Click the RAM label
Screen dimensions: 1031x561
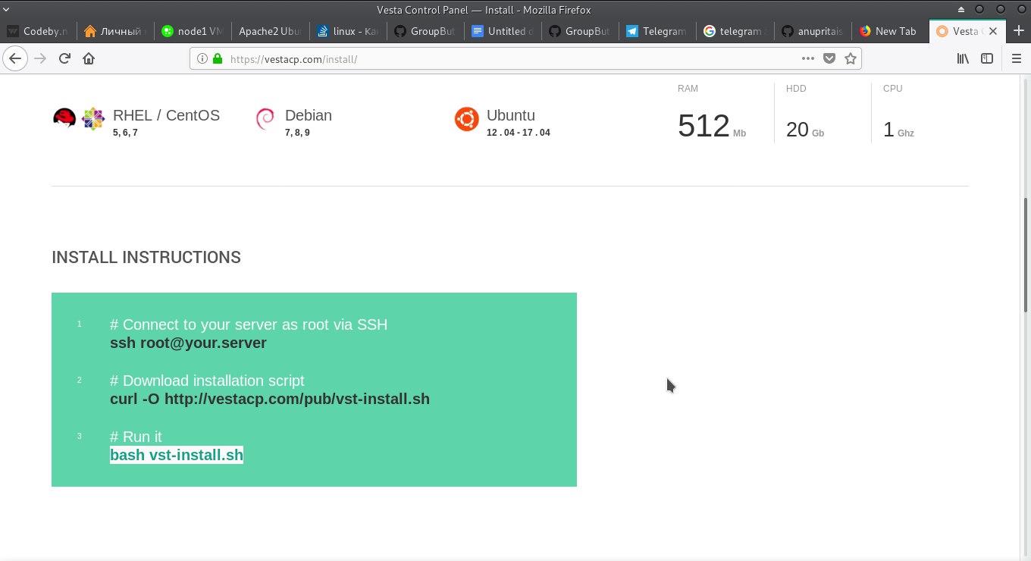688,89
